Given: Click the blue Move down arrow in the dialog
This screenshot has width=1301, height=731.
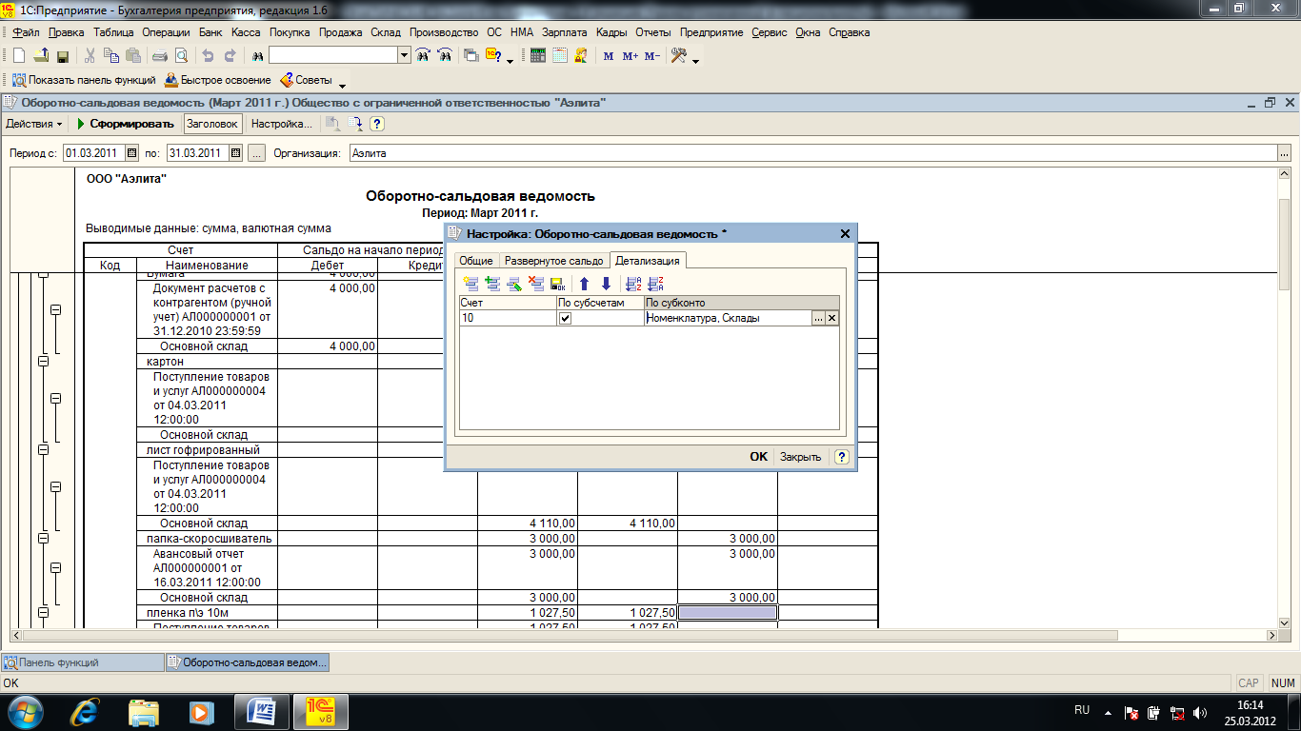Looking at the screenshot, I should (606, 284).
